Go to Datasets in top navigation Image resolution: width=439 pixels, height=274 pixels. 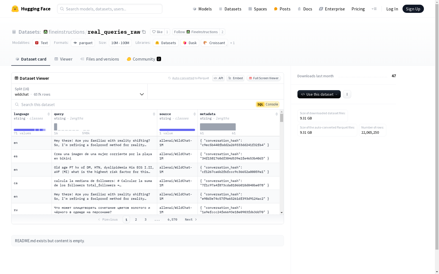pos(230,9)
